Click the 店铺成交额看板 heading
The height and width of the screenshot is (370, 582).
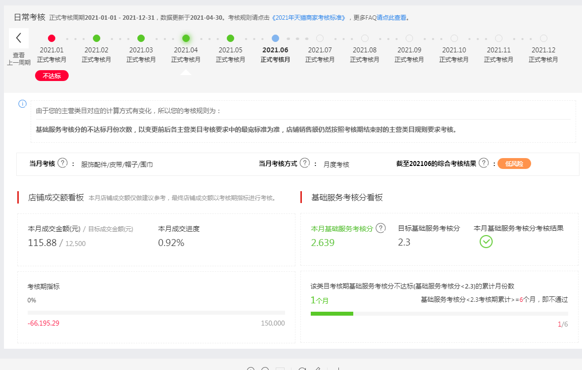tap(56, 198)
